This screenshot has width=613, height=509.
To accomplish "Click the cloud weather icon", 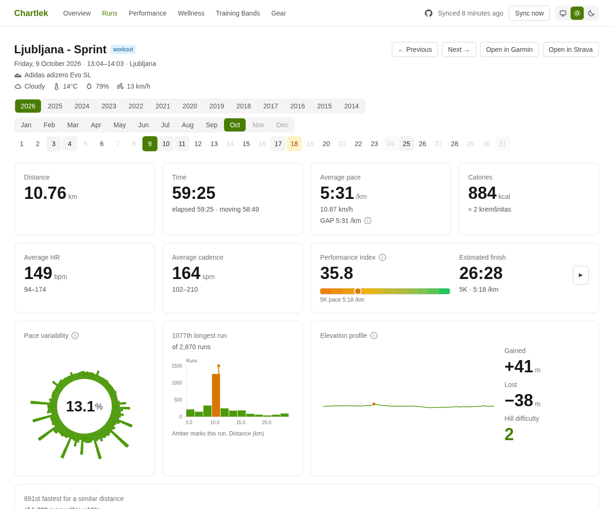I will tap(18, 86).
